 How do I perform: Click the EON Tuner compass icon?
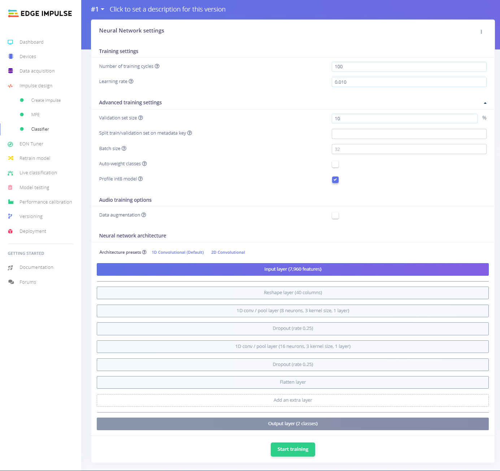(x=10, y=144)
